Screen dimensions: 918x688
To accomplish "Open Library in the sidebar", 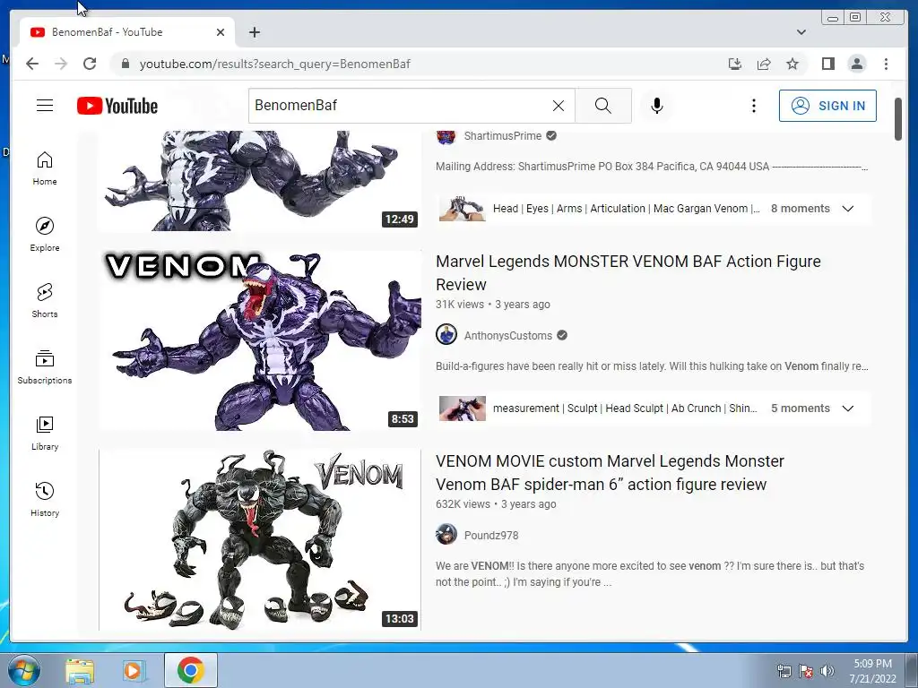I will coord(45,433).
